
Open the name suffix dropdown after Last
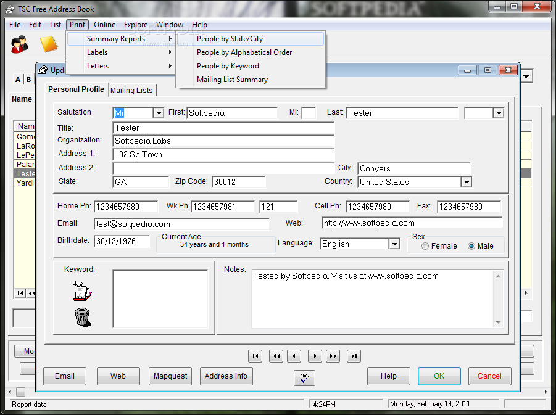[498, 113]
